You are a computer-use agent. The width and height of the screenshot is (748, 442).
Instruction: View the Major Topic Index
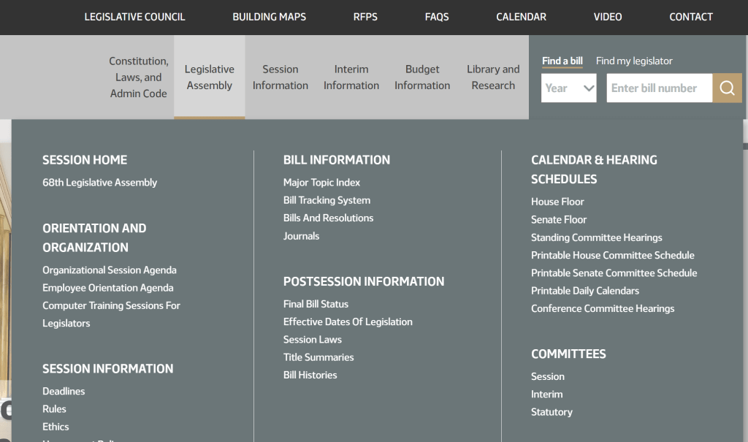click(321, 183)
